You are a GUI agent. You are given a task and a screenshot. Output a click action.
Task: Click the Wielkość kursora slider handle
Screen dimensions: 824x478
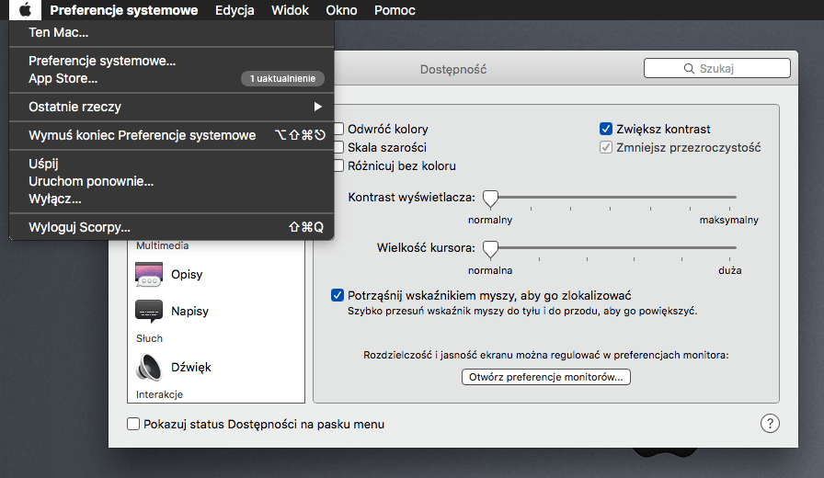coord(491,249)
